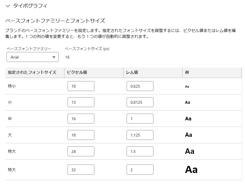Open the Arial base font family dropdown
This screenshot has height=184, width=245.
tap(32, 57)
